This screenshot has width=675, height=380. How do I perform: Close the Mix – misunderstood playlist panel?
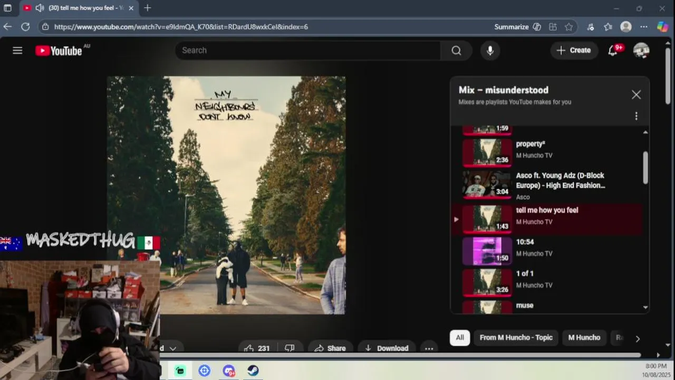click(x=636, y=94)
